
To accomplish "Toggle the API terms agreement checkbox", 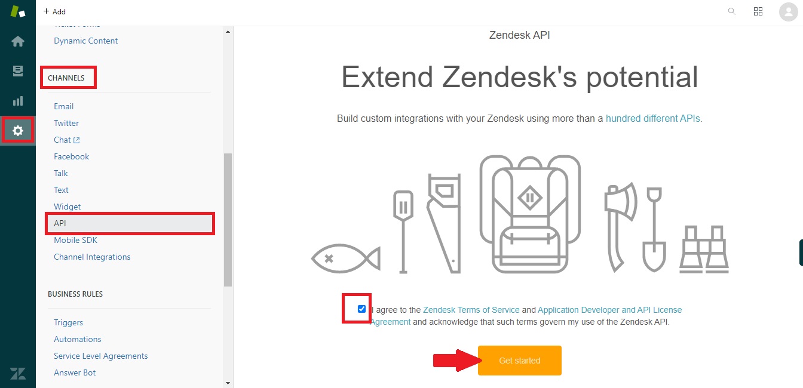I will [361, 309].
